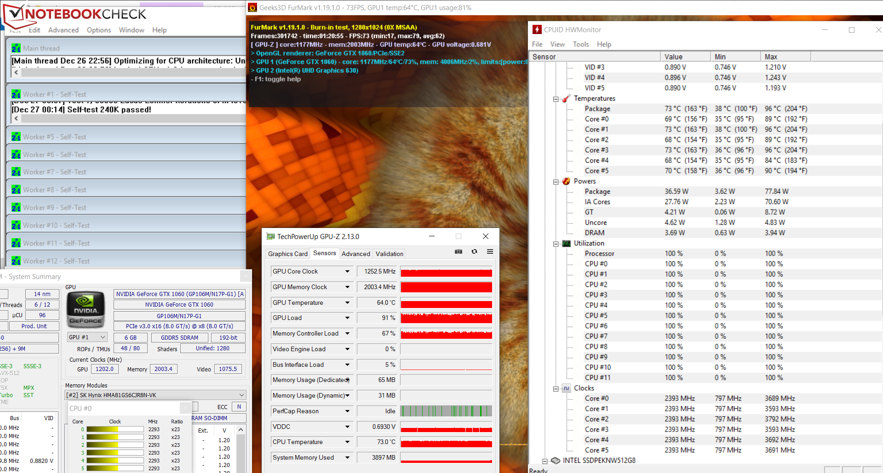
Task: Switch to GPU-Z Validation tab
Action: tap(389, 254)
